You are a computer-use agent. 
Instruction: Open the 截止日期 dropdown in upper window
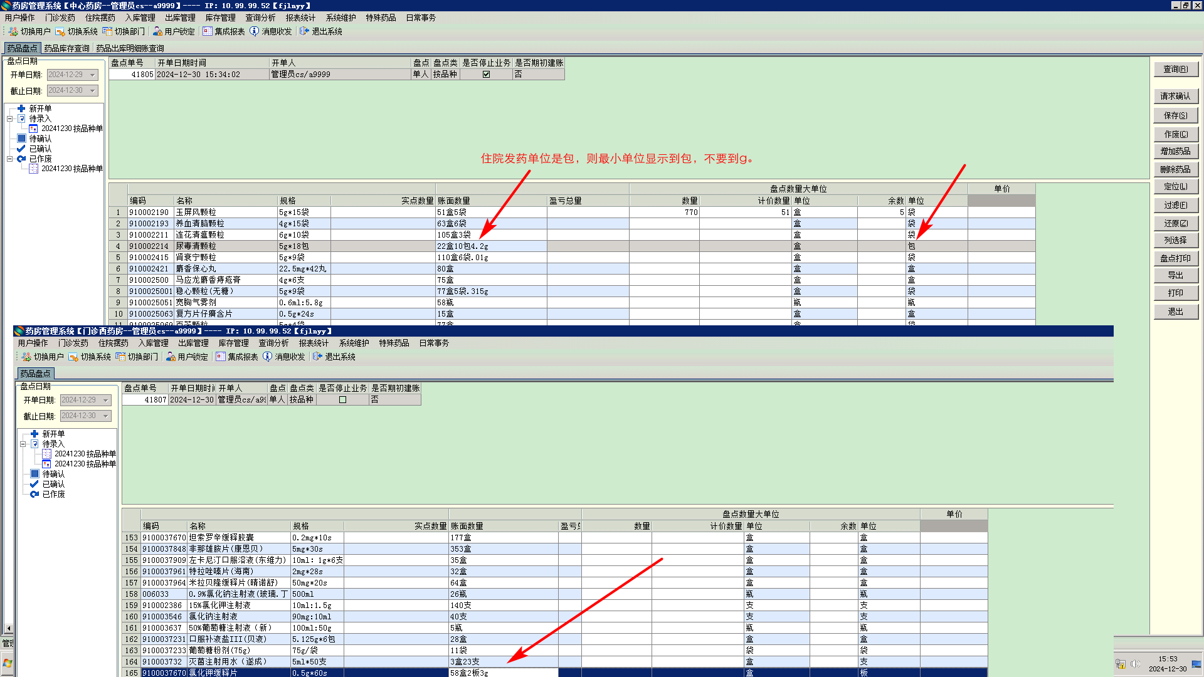coord(93,90)
